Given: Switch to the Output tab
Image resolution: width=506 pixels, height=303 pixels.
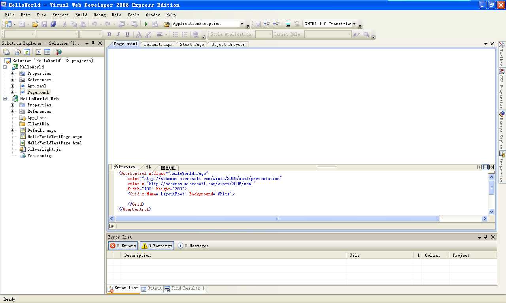Looking at the screenshot, I should 152,288.
